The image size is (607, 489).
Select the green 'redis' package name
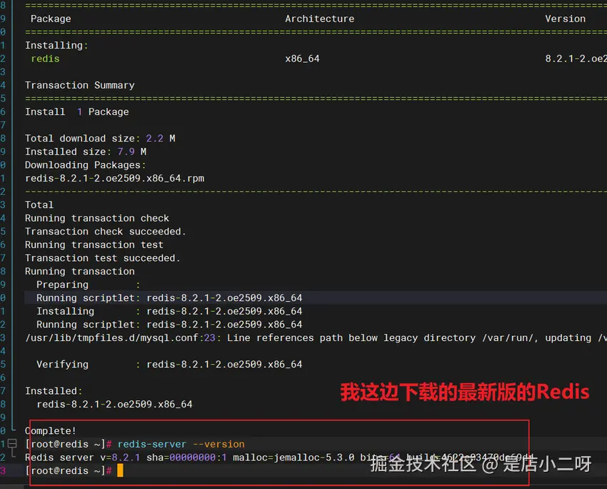45,59
